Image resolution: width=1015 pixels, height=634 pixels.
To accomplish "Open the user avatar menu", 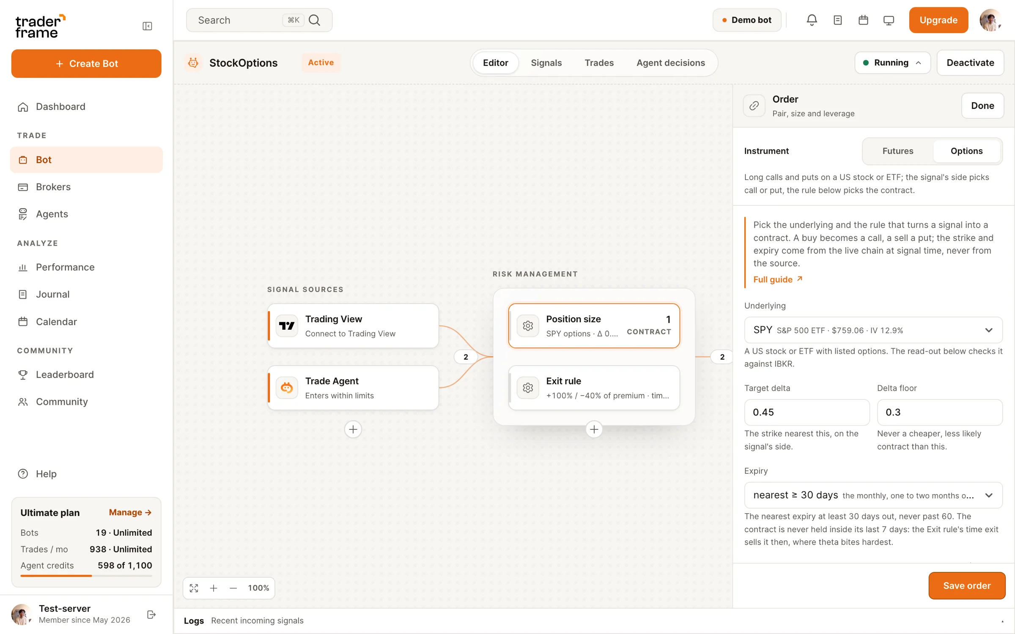I will [990, 20].
